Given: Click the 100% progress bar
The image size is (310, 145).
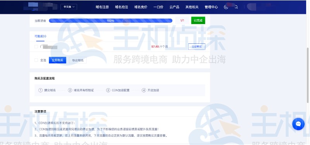Looking at the screenshot, I should coord(110,20).
